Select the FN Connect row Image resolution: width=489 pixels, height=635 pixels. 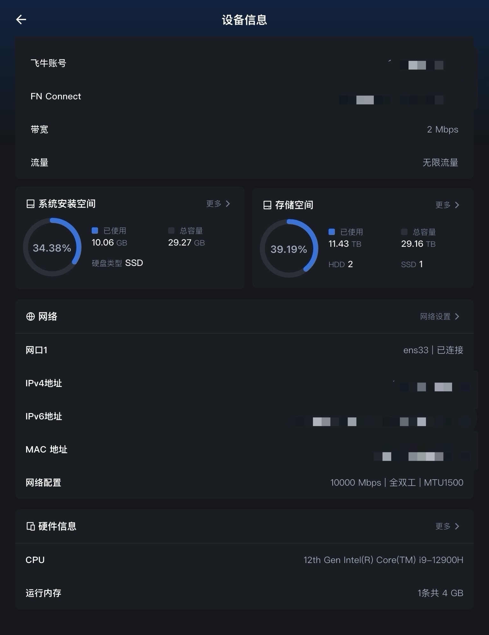point(244,96)
